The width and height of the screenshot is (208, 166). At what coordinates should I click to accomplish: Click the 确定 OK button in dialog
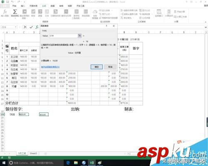(97, 67)
